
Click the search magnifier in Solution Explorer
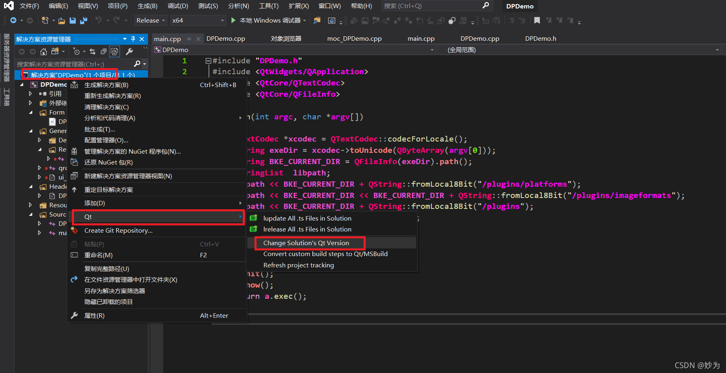[137, 64]
